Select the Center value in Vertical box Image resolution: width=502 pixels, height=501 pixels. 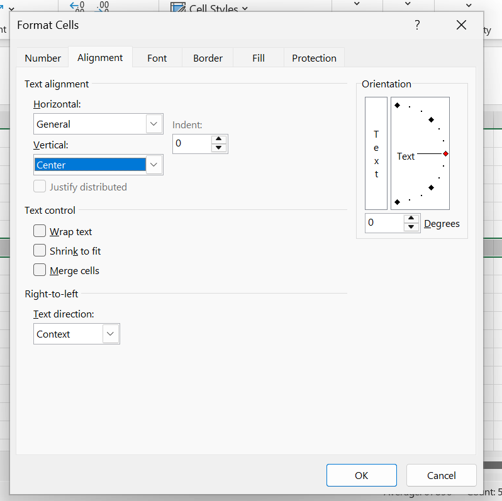click(90, 165)
